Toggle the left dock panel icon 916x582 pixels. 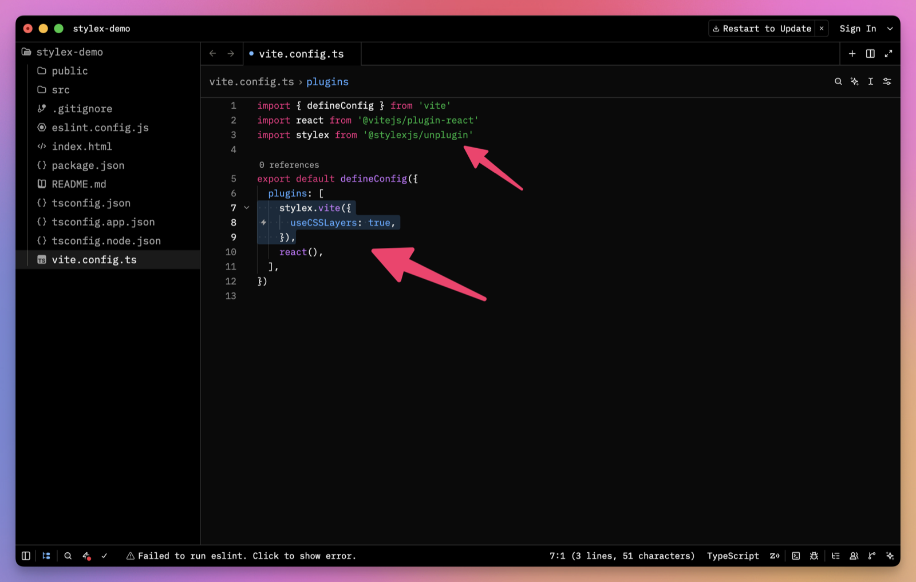[x=26, y=556]
